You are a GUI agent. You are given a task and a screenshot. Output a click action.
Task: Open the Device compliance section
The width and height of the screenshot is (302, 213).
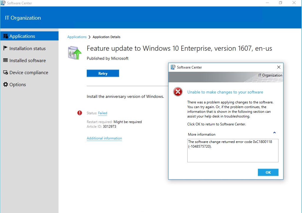tap(29, 73)
